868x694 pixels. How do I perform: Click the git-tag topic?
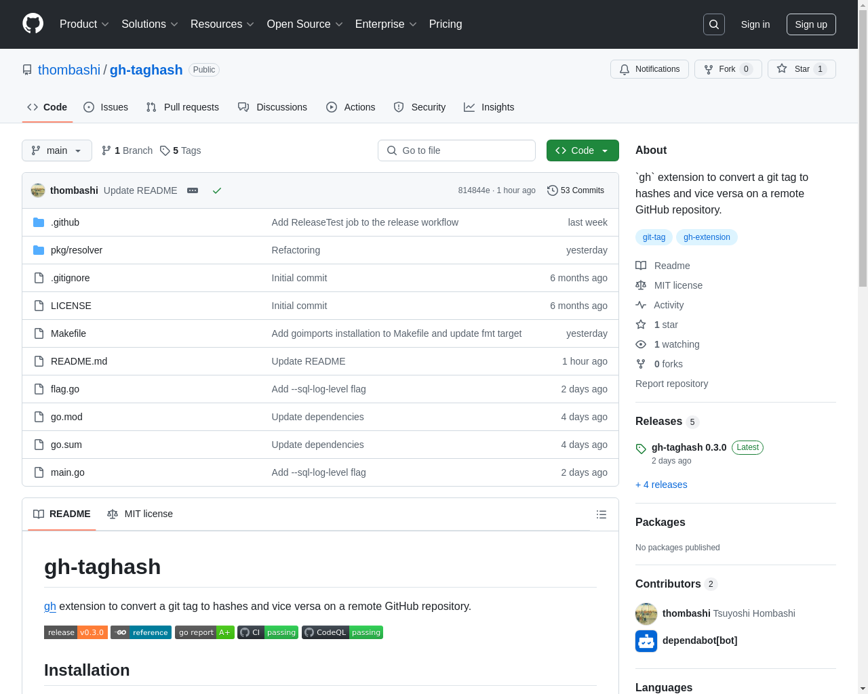654,237
